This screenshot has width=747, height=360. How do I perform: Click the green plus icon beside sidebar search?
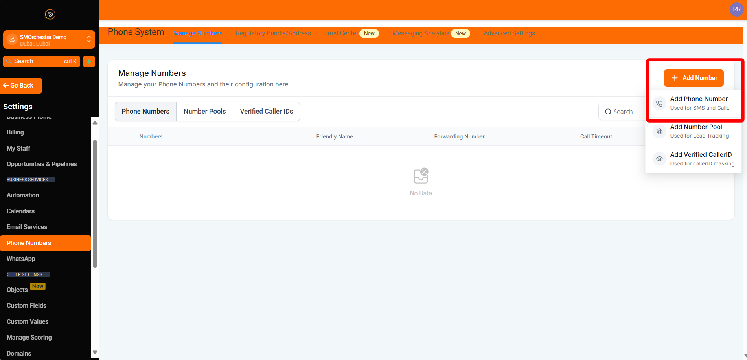[89, 61]
